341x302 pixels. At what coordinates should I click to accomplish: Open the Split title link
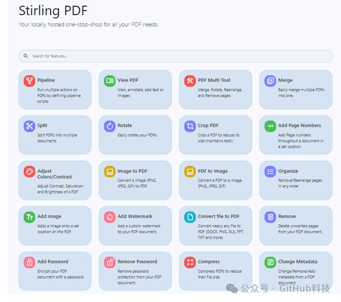pos(42,125)
